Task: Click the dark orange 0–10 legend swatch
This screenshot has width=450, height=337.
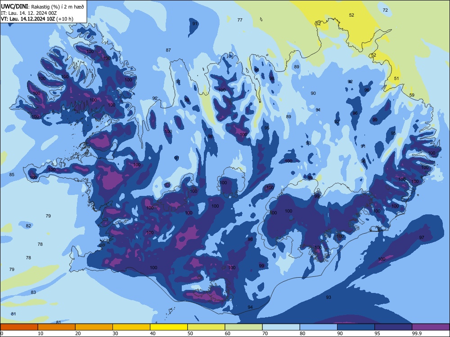Action: point(19,327)
